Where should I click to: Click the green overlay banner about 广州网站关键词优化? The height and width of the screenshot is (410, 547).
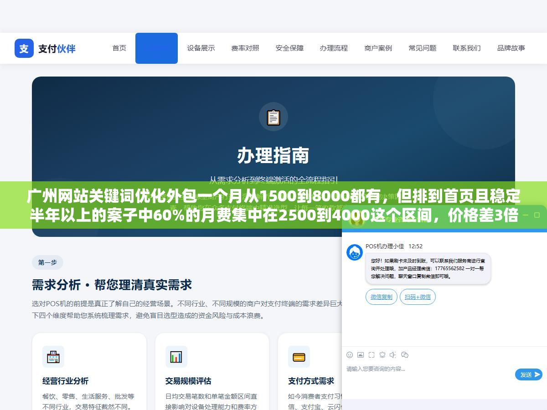(273, 205)
